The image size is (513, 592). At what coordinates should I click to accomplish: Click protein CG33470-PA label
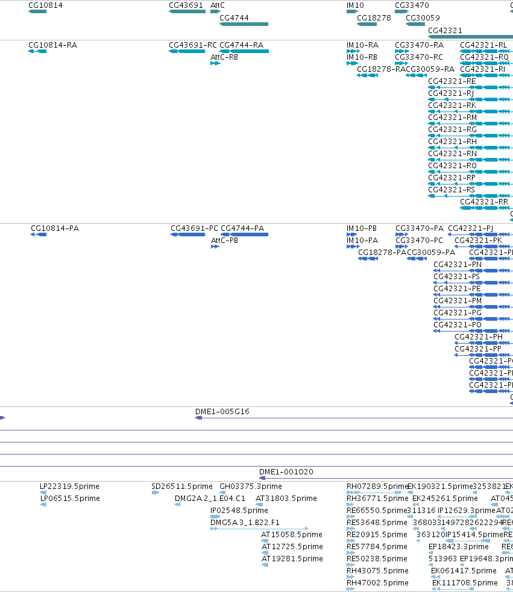[x=420, y=228]
